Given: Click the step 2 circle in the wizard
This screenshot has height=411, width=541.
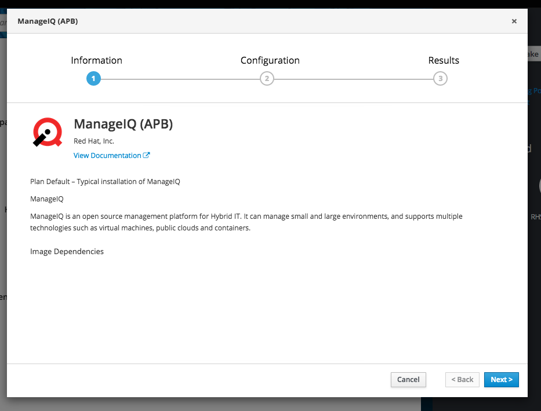Looking at the screenshot, I should point(267,78).
